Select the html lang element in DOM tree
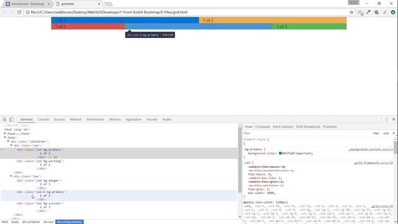398x224 pixels. coord(17,129)
